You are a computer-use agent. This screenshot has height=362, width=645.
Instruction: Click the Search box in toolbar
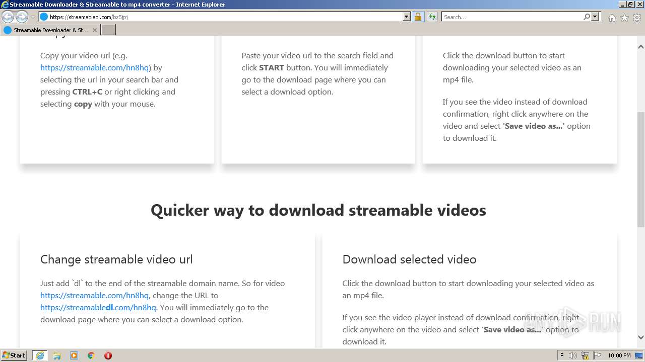click(512, 17)
